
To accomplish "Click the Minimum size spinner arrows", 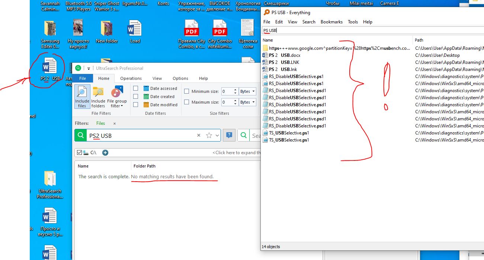I will point(235,91).
